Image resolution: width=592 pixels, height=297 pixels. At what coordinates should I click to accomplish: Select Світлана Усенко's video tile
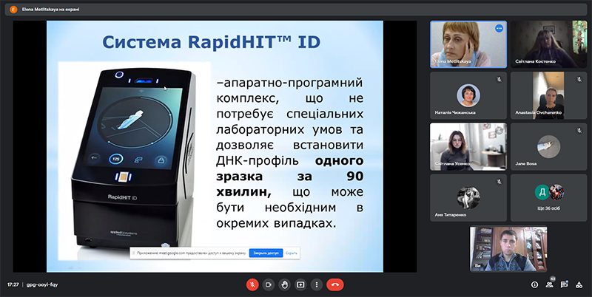[468, 146]
